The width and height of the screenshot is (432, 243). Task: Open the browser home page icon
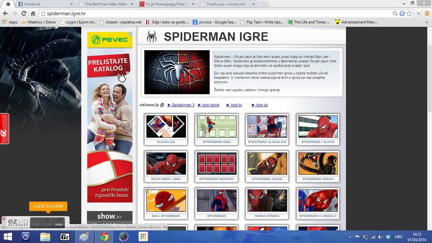[33, 13]
